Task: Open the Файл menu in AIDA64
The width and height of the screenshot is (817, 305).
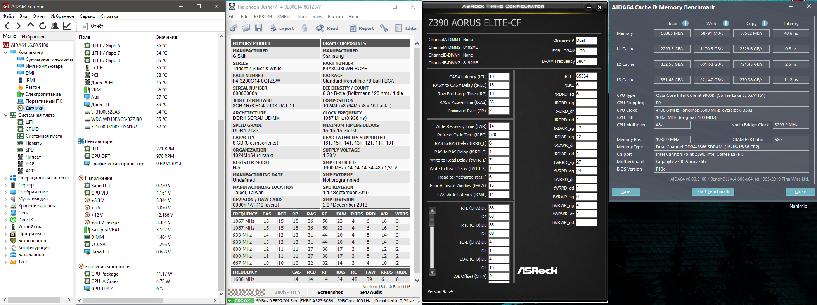Action: coord(8,16)
